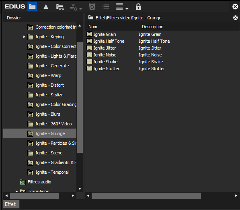Click the Filtres audio folder icon
Image resolution: width=240 pixels, height=210 pixels.
[x=23, y=182]
